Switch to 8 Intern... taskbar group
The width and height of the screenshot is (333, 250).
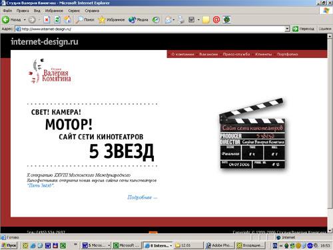coord(158,245)
